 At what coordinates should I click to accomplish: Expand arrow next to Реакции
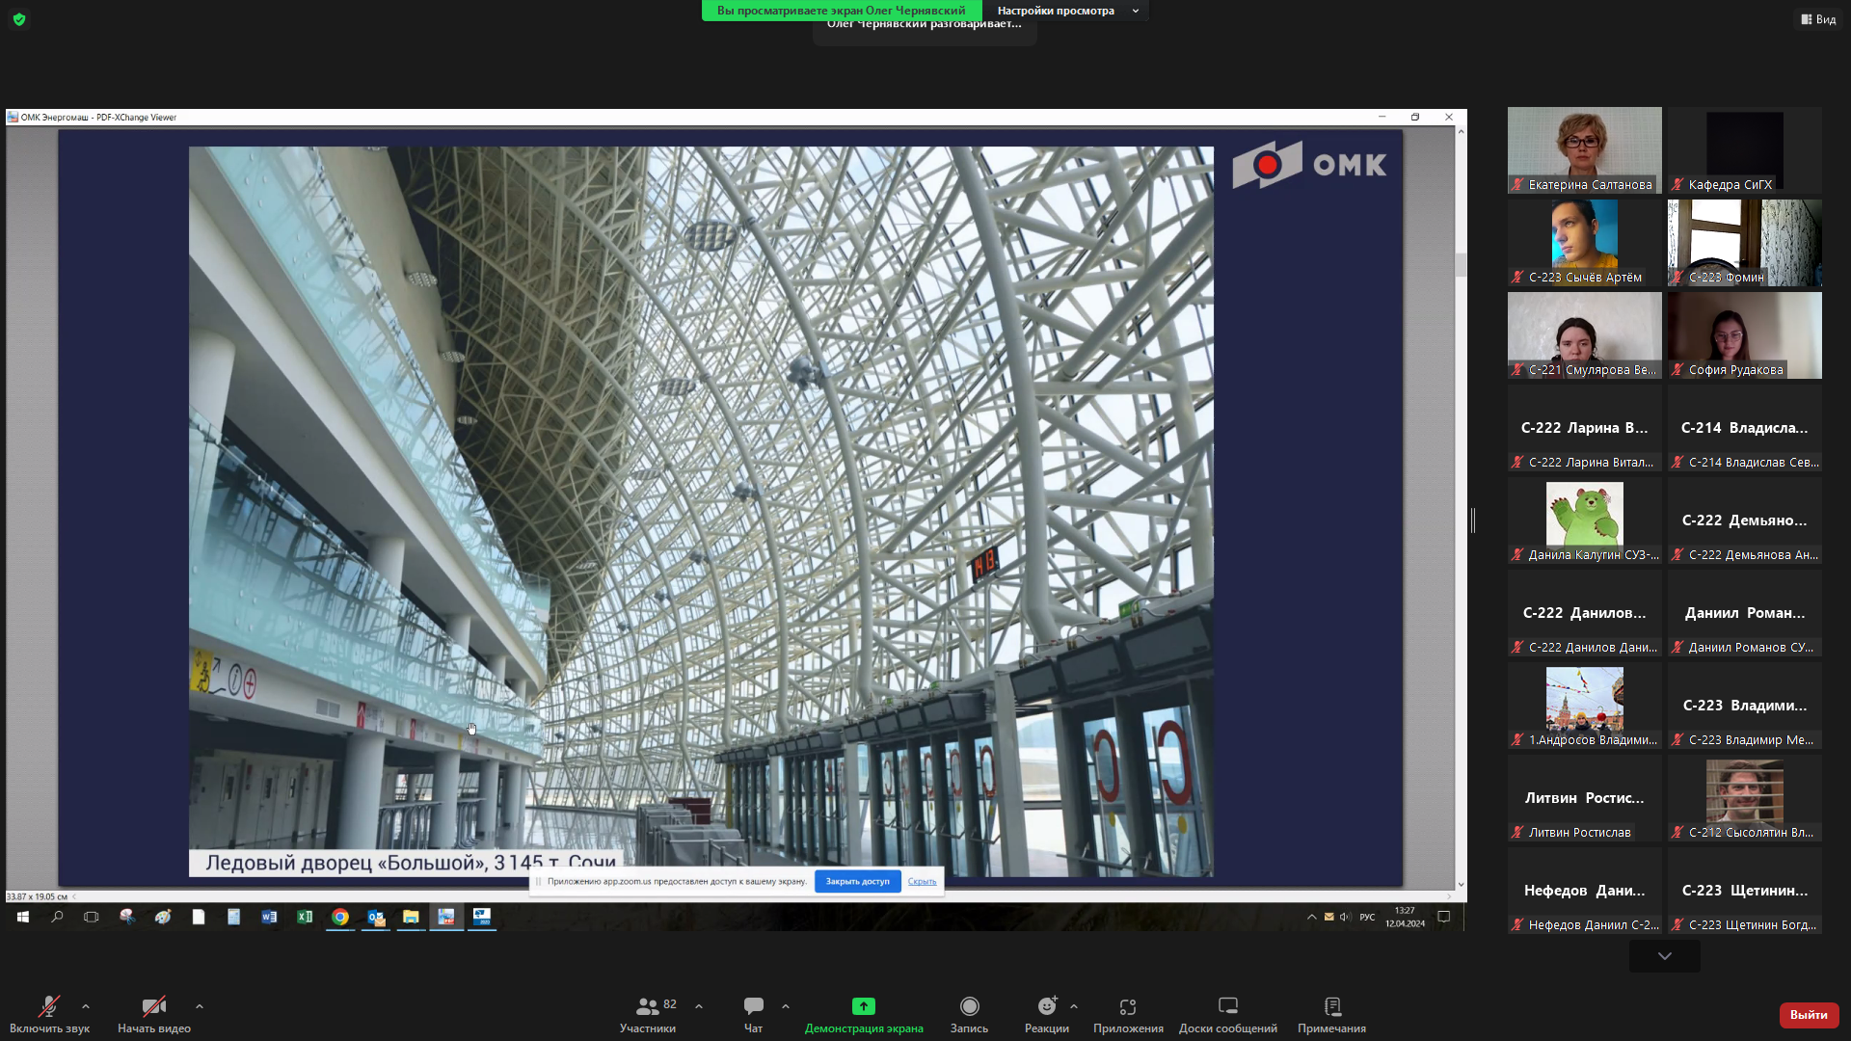coord(1074,1006)
